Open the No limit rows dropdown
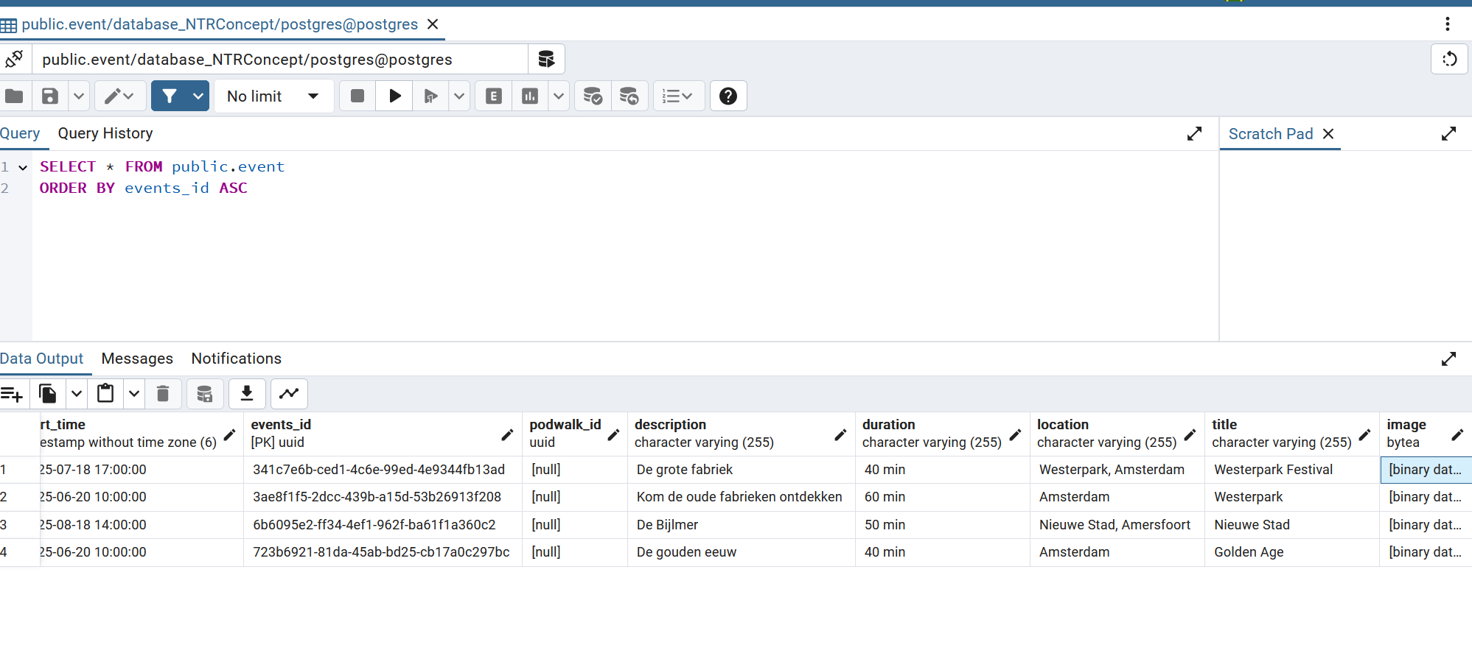The height and width of the screenshot is (656, 1472). 273,96
